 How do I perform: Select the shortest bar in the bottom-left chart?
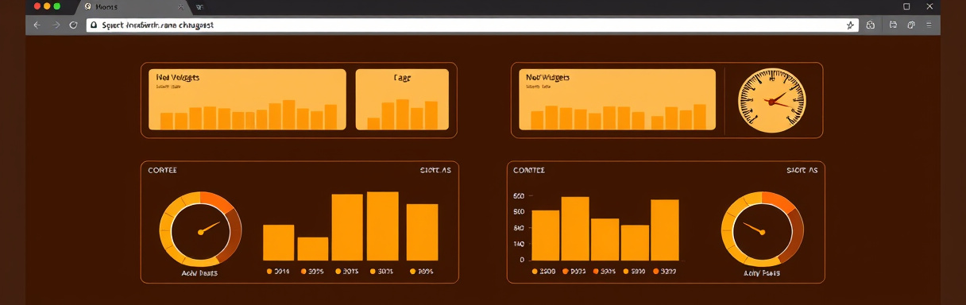(312, 249)
